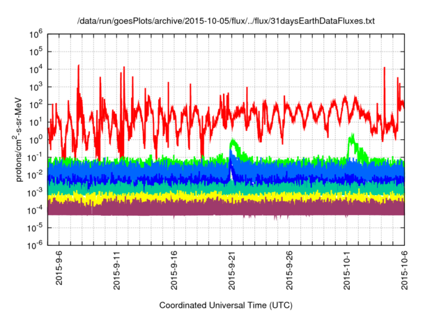The height and width of the screenshot is (312, 446).
Task: Click the 2015-9-21 date tick label
Action: click(232, 270)
